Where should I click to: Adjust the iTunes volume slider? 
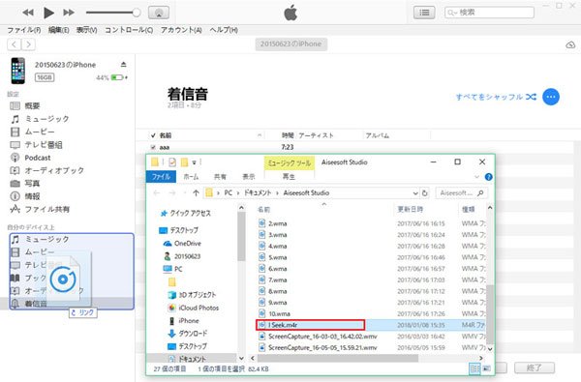coord(113,13)
